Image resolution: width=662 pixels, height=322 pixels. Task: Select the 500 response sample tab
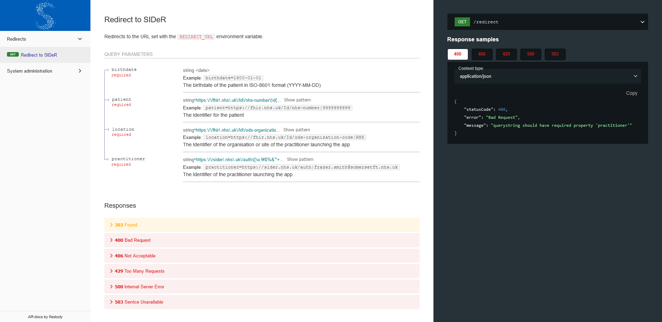click(531, 54)
